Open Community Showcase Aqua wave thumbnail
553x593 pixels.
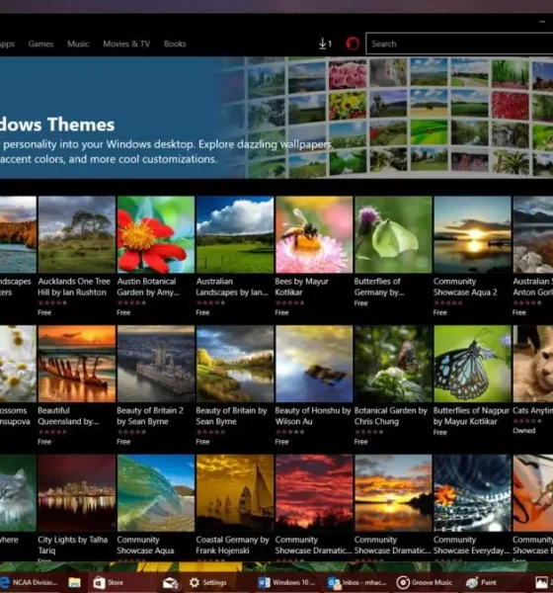click(x=156, y=493)
